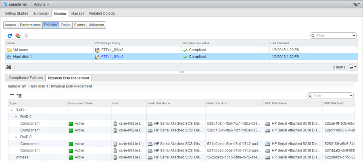Click the VM home folder icon

pyautogui.click(x=9, y=50)
